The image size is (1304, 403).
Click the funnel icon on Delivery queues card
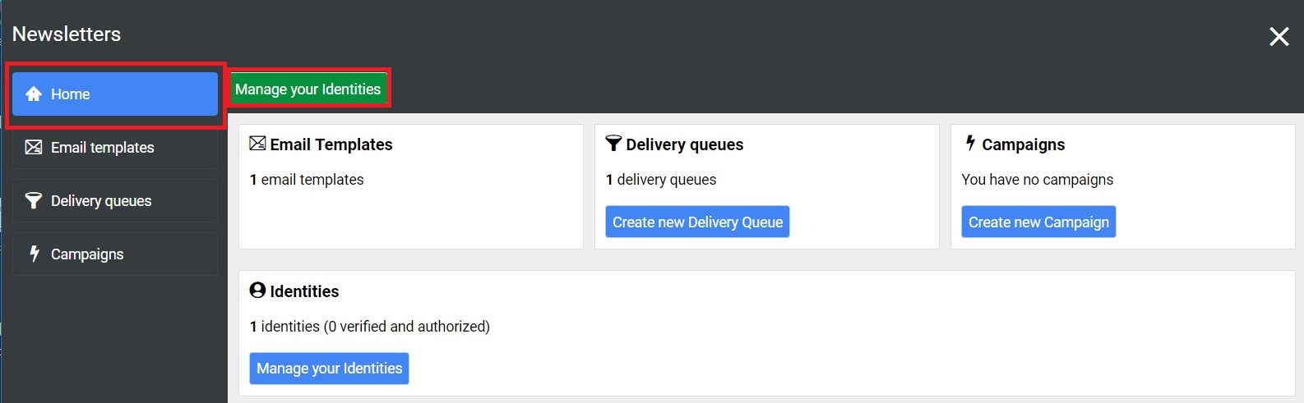click(613, 144)
